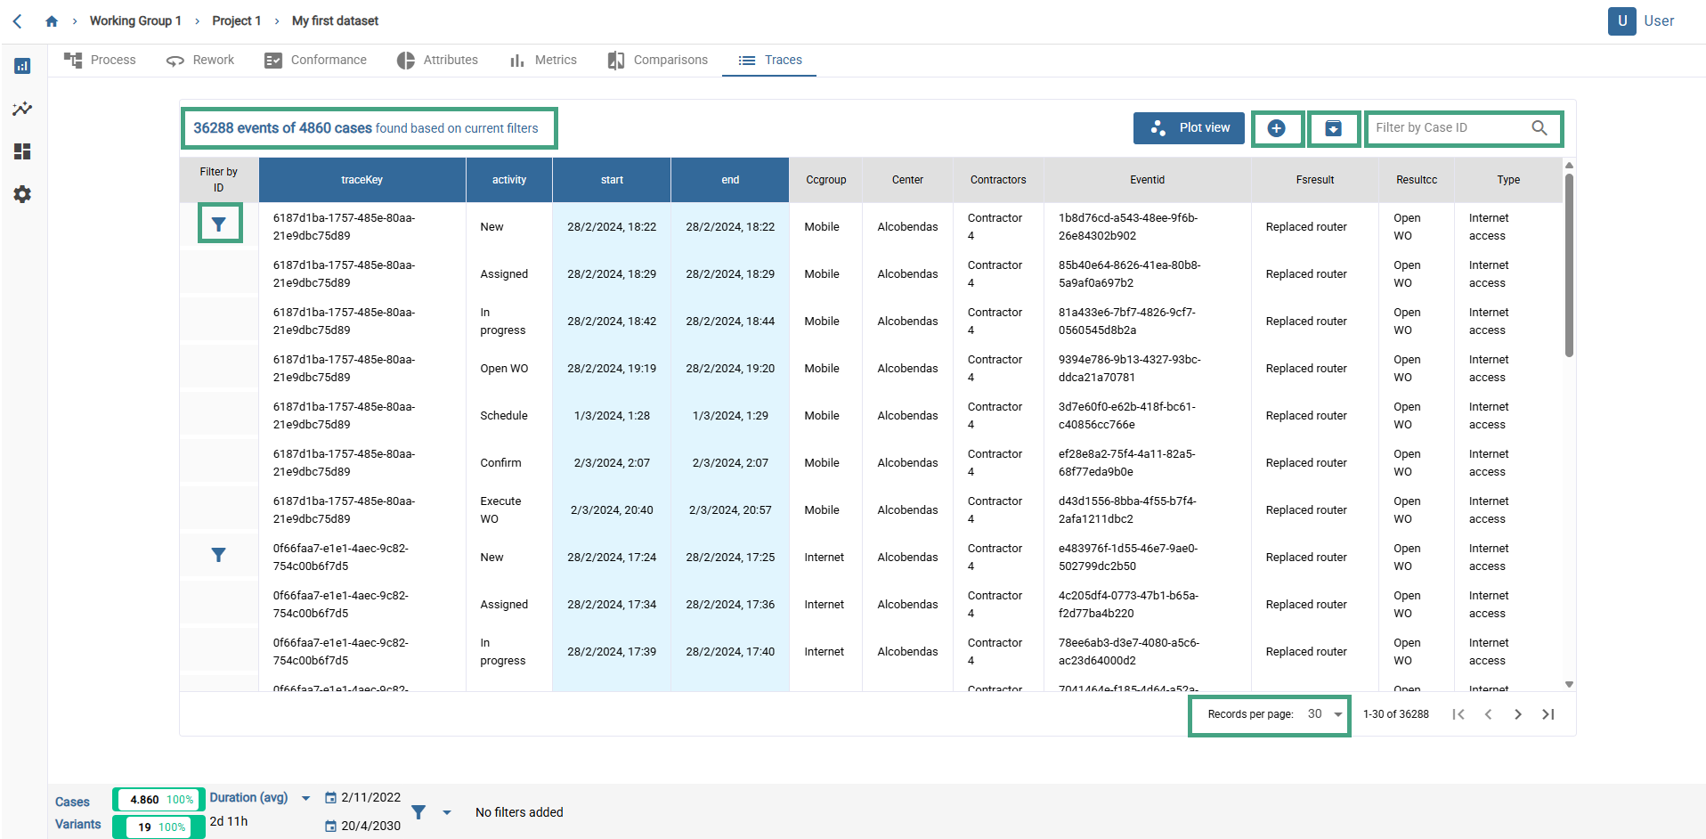Open the Comparisons tab
The width and height of the screenshot is (1706, 839).
pyautogui.click(x=658, y=60)
